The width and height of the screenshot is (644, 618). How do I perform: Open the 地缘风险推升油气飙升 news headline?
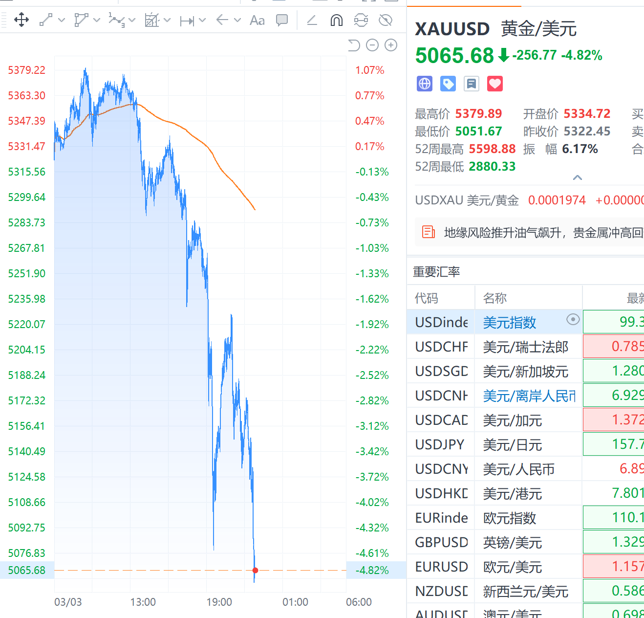542,233
